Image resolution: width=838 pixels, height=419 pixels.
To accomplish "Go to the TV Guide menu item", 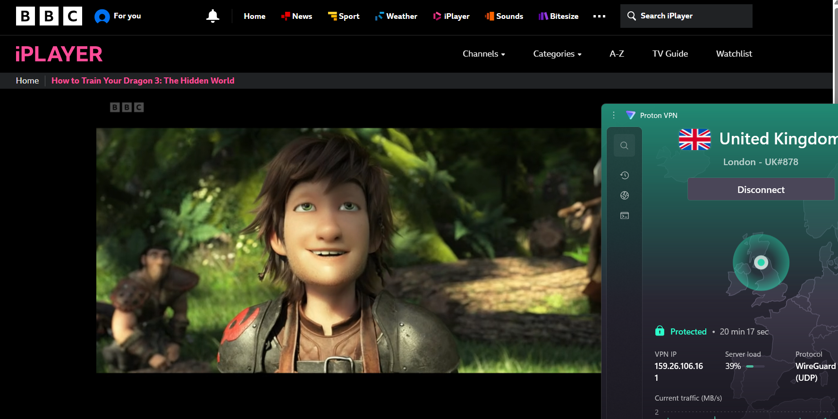I will [x=670, y=54].
